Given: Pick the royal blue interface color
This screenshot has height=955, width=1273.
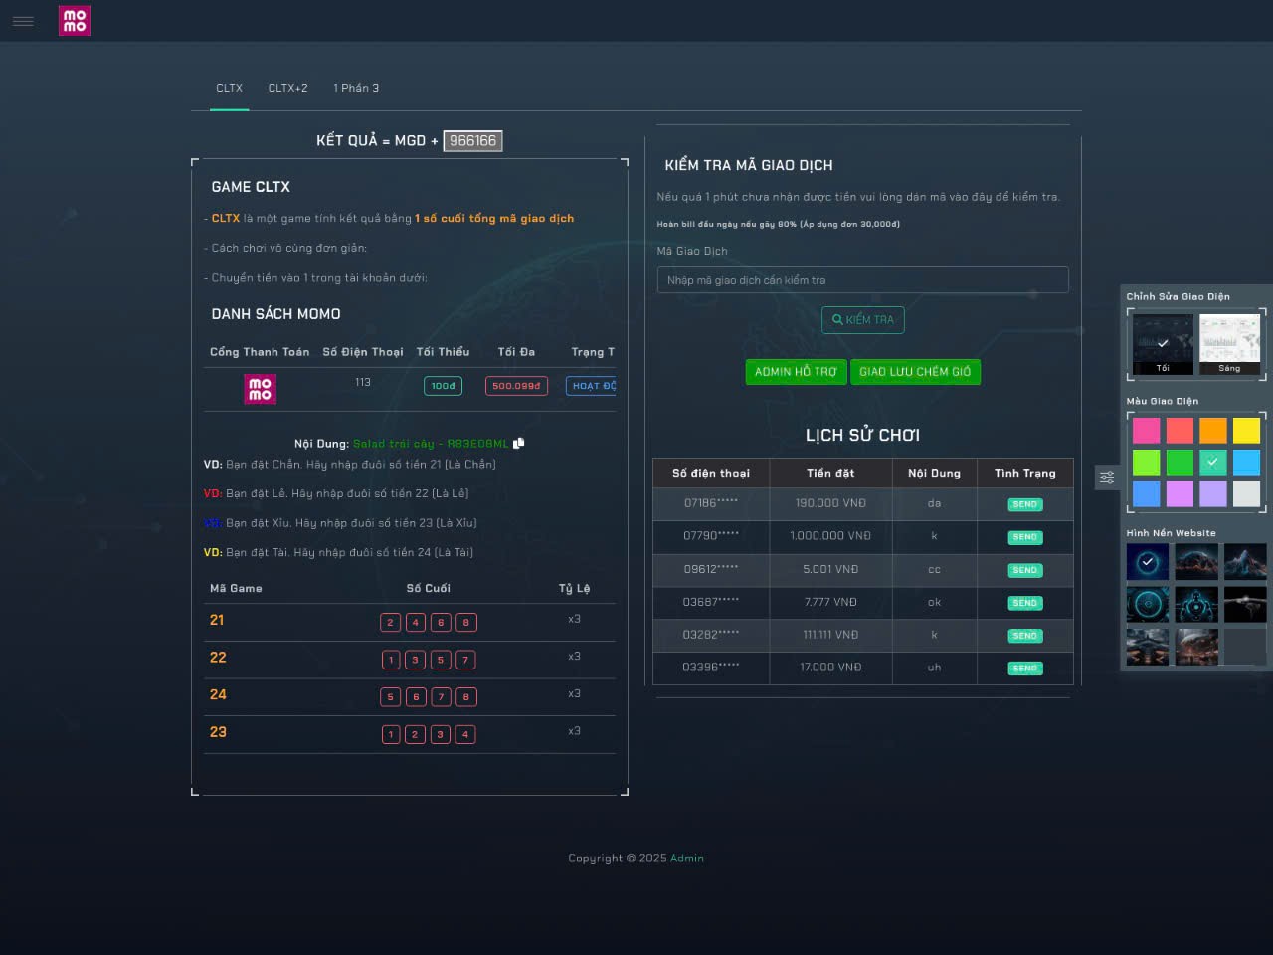Looking at the screenshot, I should tap(1146, 494).
